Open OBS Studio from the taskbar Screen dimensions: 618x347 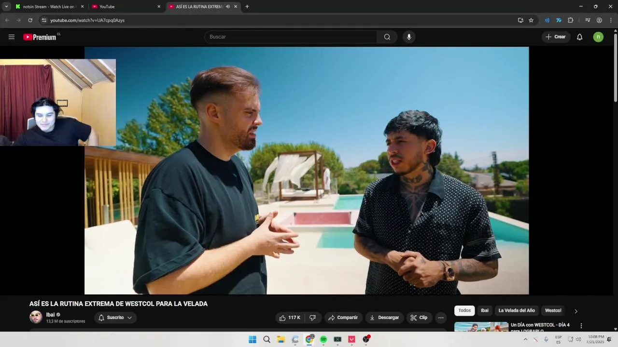click(366, 339)
